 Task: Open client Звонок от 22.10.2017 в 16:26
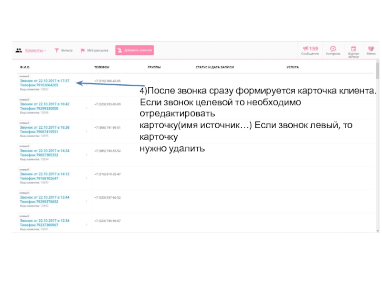(44, 127)
